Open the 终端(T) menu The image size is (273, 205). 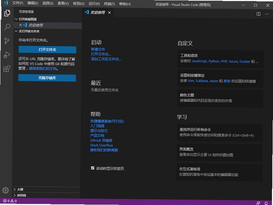[x=109, y=4]
